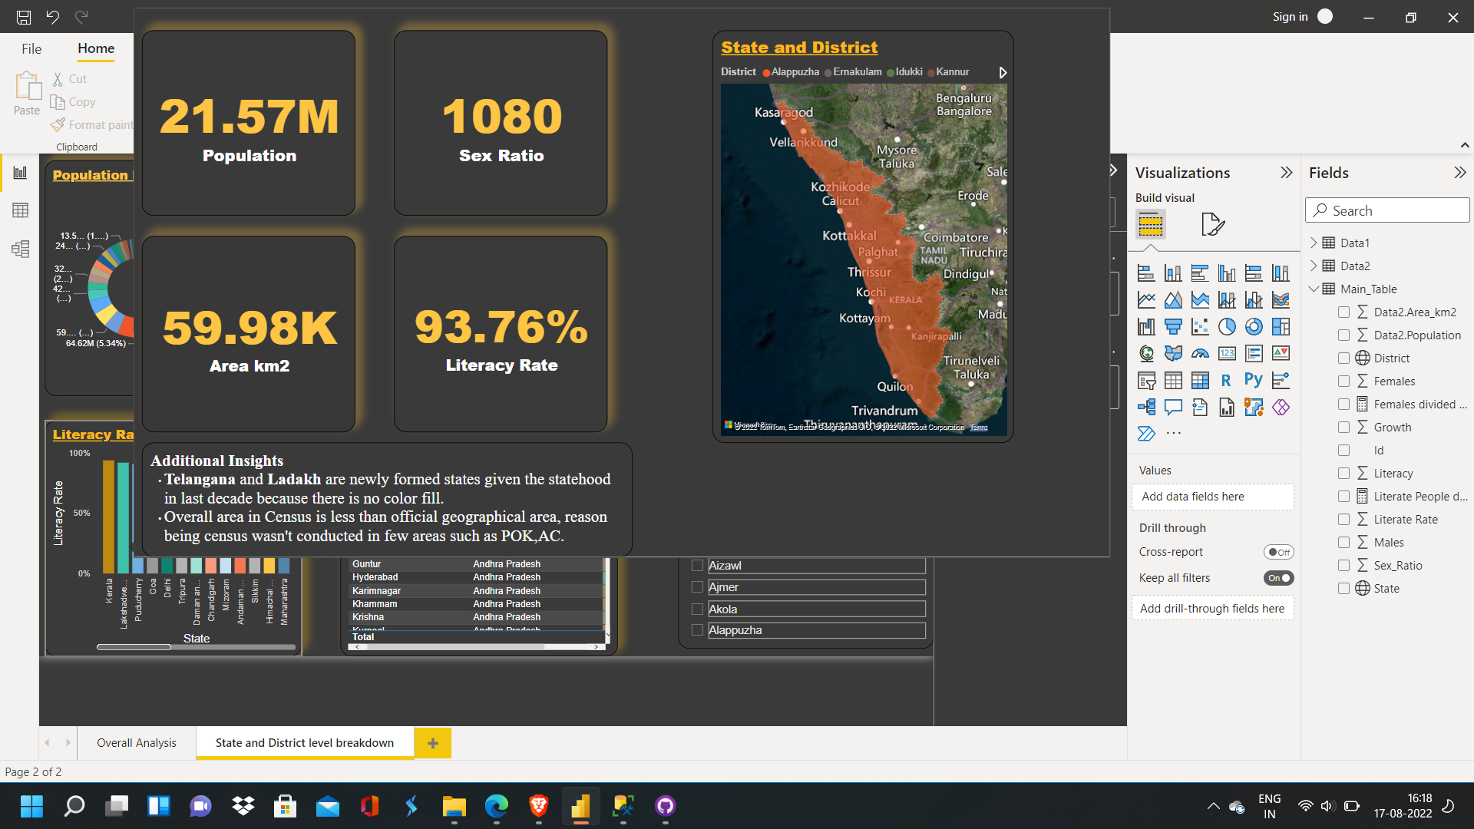1474x829 pixels.
Task: Expand the Data1 table
Action: pyautogui.click(x=1314, y=243)
